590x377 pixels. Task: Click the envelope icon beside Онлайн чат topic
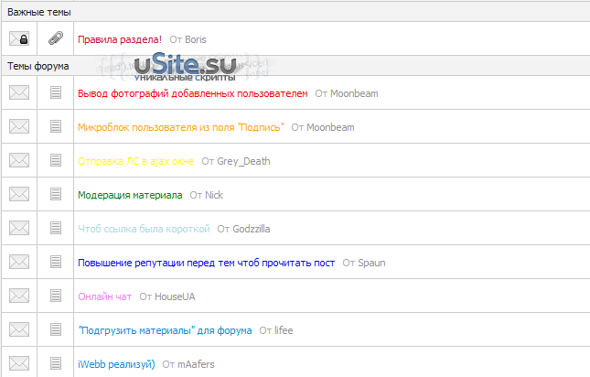point(19,296)
